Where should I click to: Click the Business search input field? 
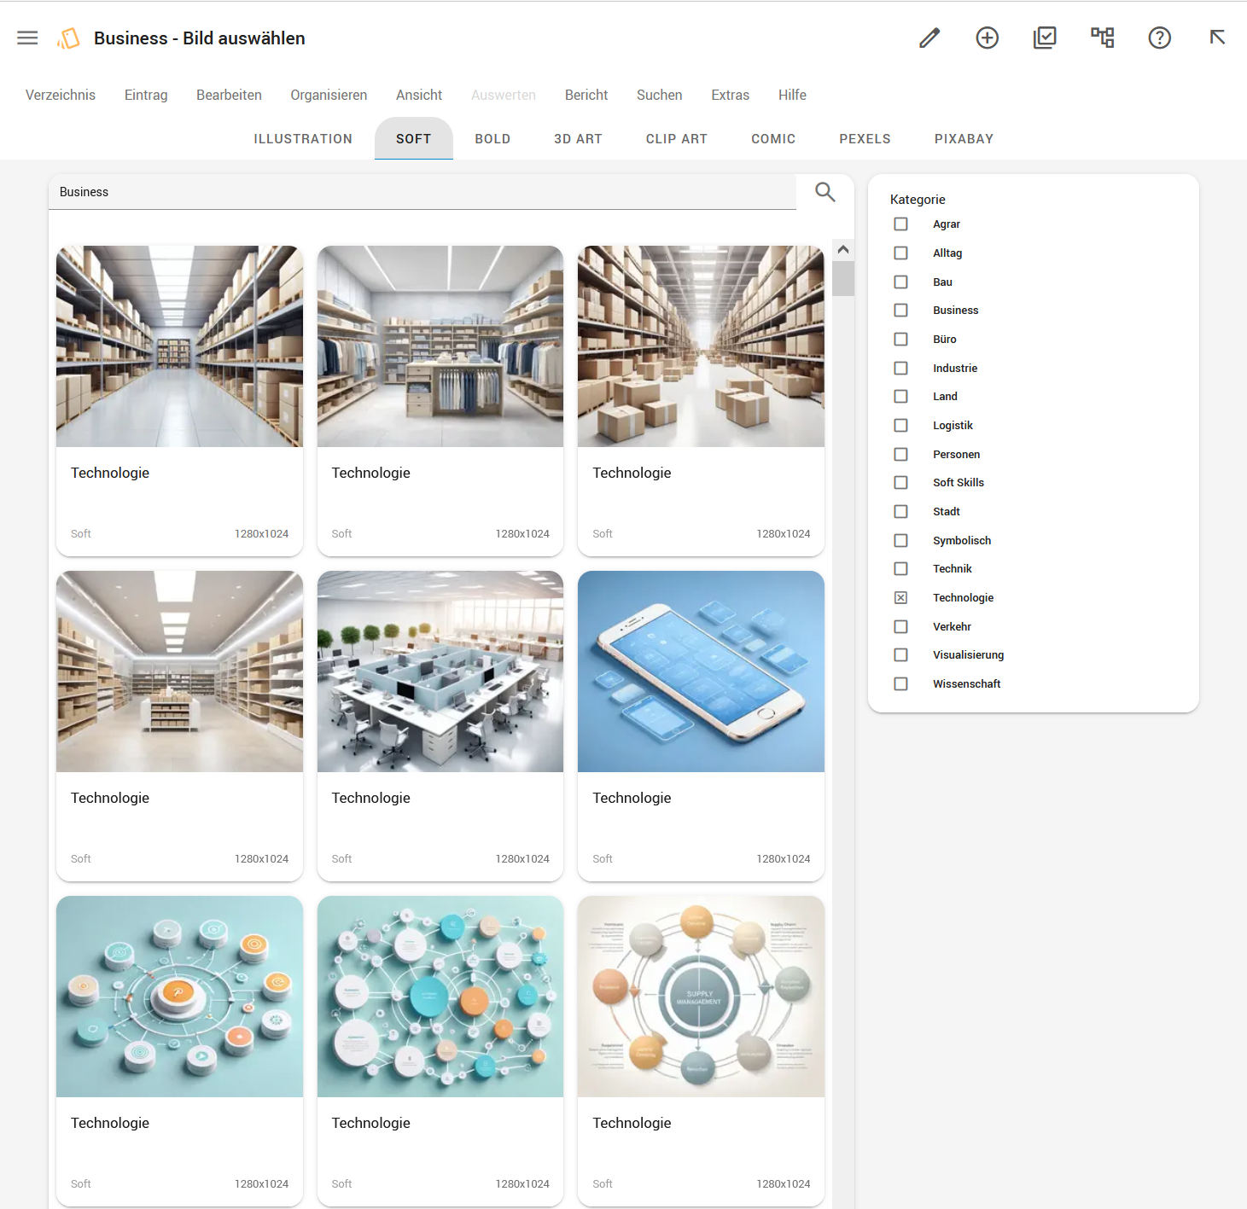(x=422, y=192)
